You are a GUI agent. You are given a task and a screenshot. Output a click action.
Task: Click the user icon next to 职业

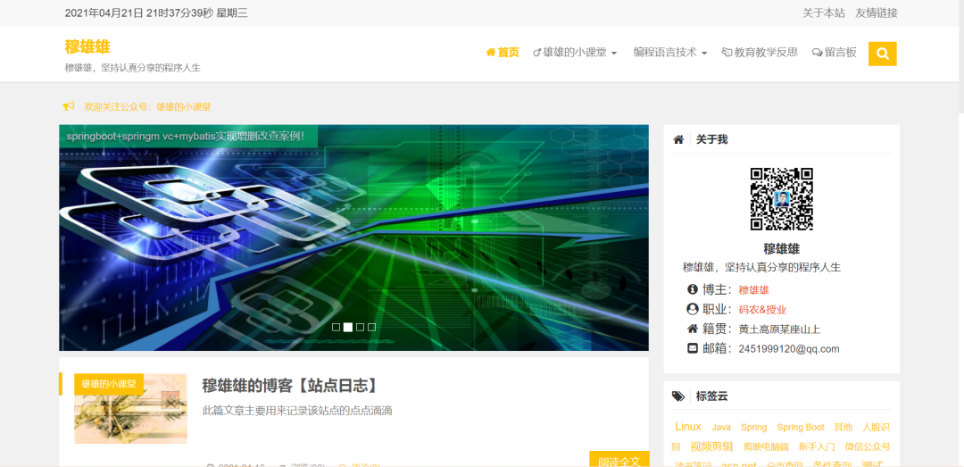(x=693, y=309)
